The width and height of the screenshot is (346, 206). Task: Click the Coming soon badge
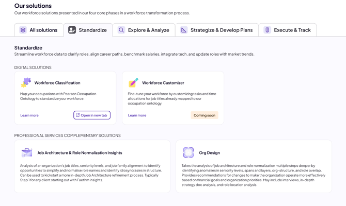point(204,115)
